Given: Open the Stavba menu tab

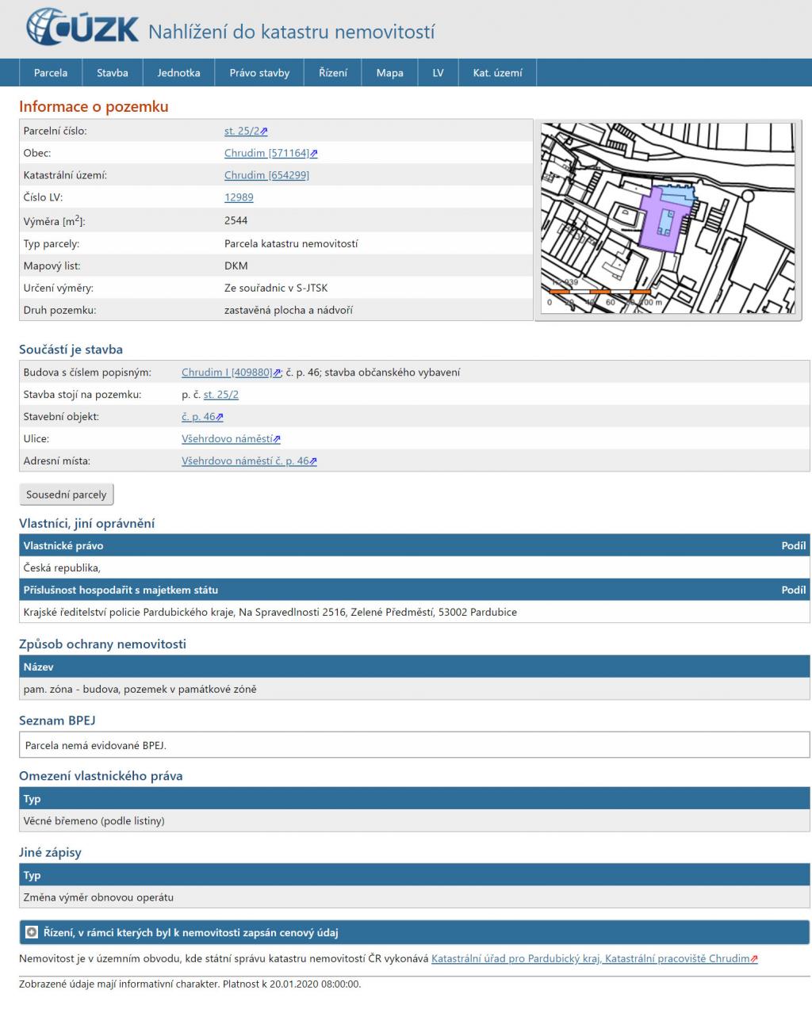Looking at the screenshot, I should pos(113,73).
